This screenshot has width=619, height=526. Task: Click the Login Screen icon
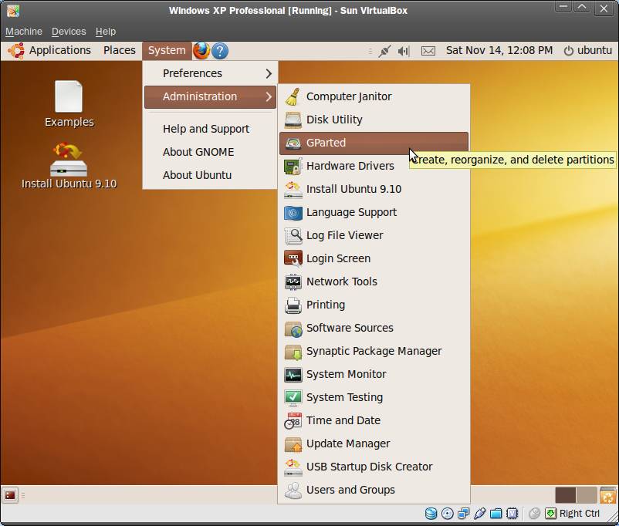(x=293, y=259)
